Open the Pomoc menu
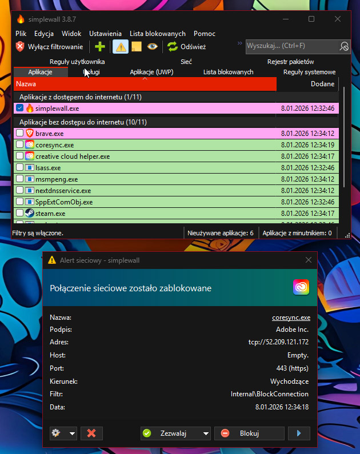 coord(205,34)
